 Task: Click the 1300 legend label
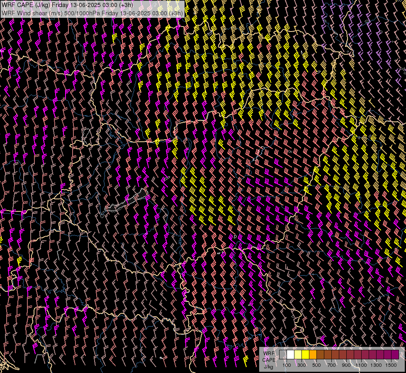coord(376,365)
